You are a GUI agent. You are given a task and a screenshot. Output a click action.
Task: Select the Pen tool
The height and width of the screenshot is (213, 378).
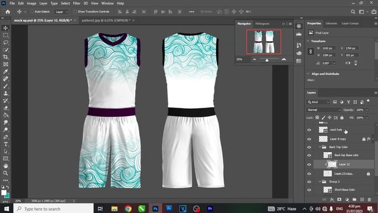pyautogui.click(x=5, y=137)
